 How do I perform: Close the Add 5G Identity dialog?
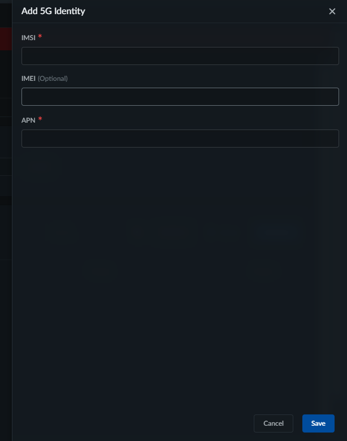[332, 11]
